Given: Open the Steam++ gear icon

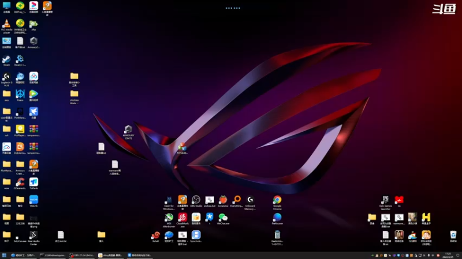Looking at the screenshot, I should (x=20, y=59).
